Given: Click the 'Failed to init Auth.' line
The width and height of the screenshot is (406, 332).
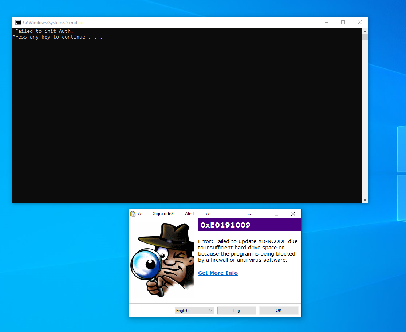Looking at the screenshot, I should pyautogui.click(x=44, y=31).
